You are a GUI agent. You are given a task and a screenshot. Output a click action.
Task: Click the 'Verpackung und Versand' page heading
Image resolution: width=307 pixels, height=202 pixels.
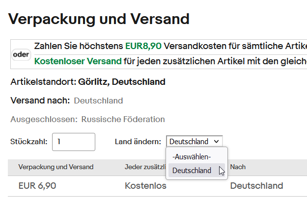tap(99, 19)
